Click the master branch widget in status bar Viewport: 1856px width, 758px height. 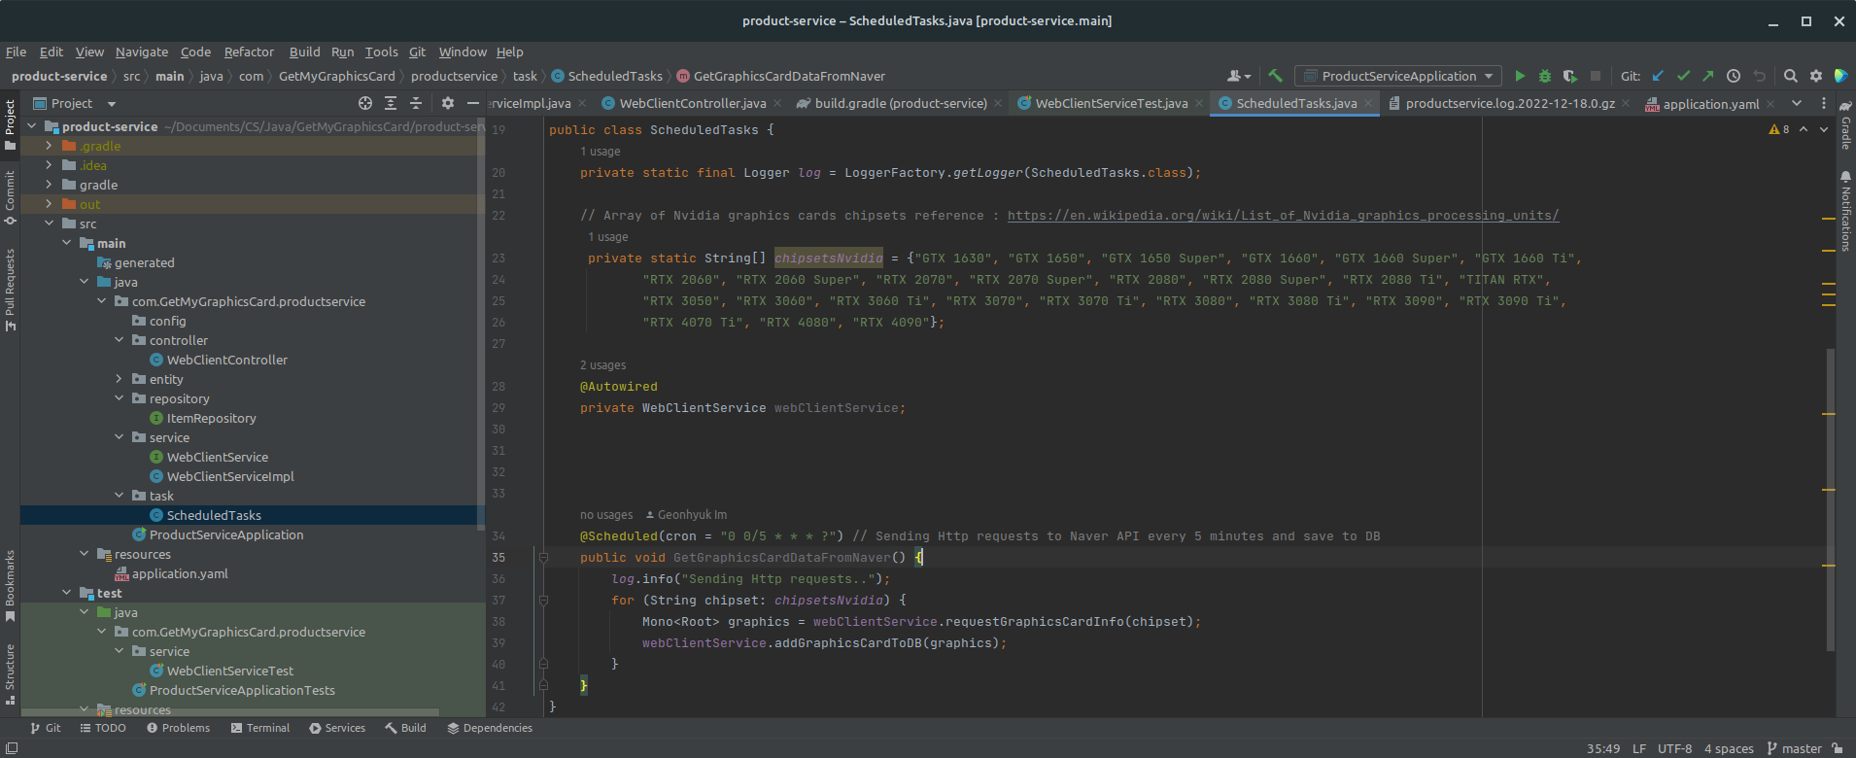pos(1794,748)
